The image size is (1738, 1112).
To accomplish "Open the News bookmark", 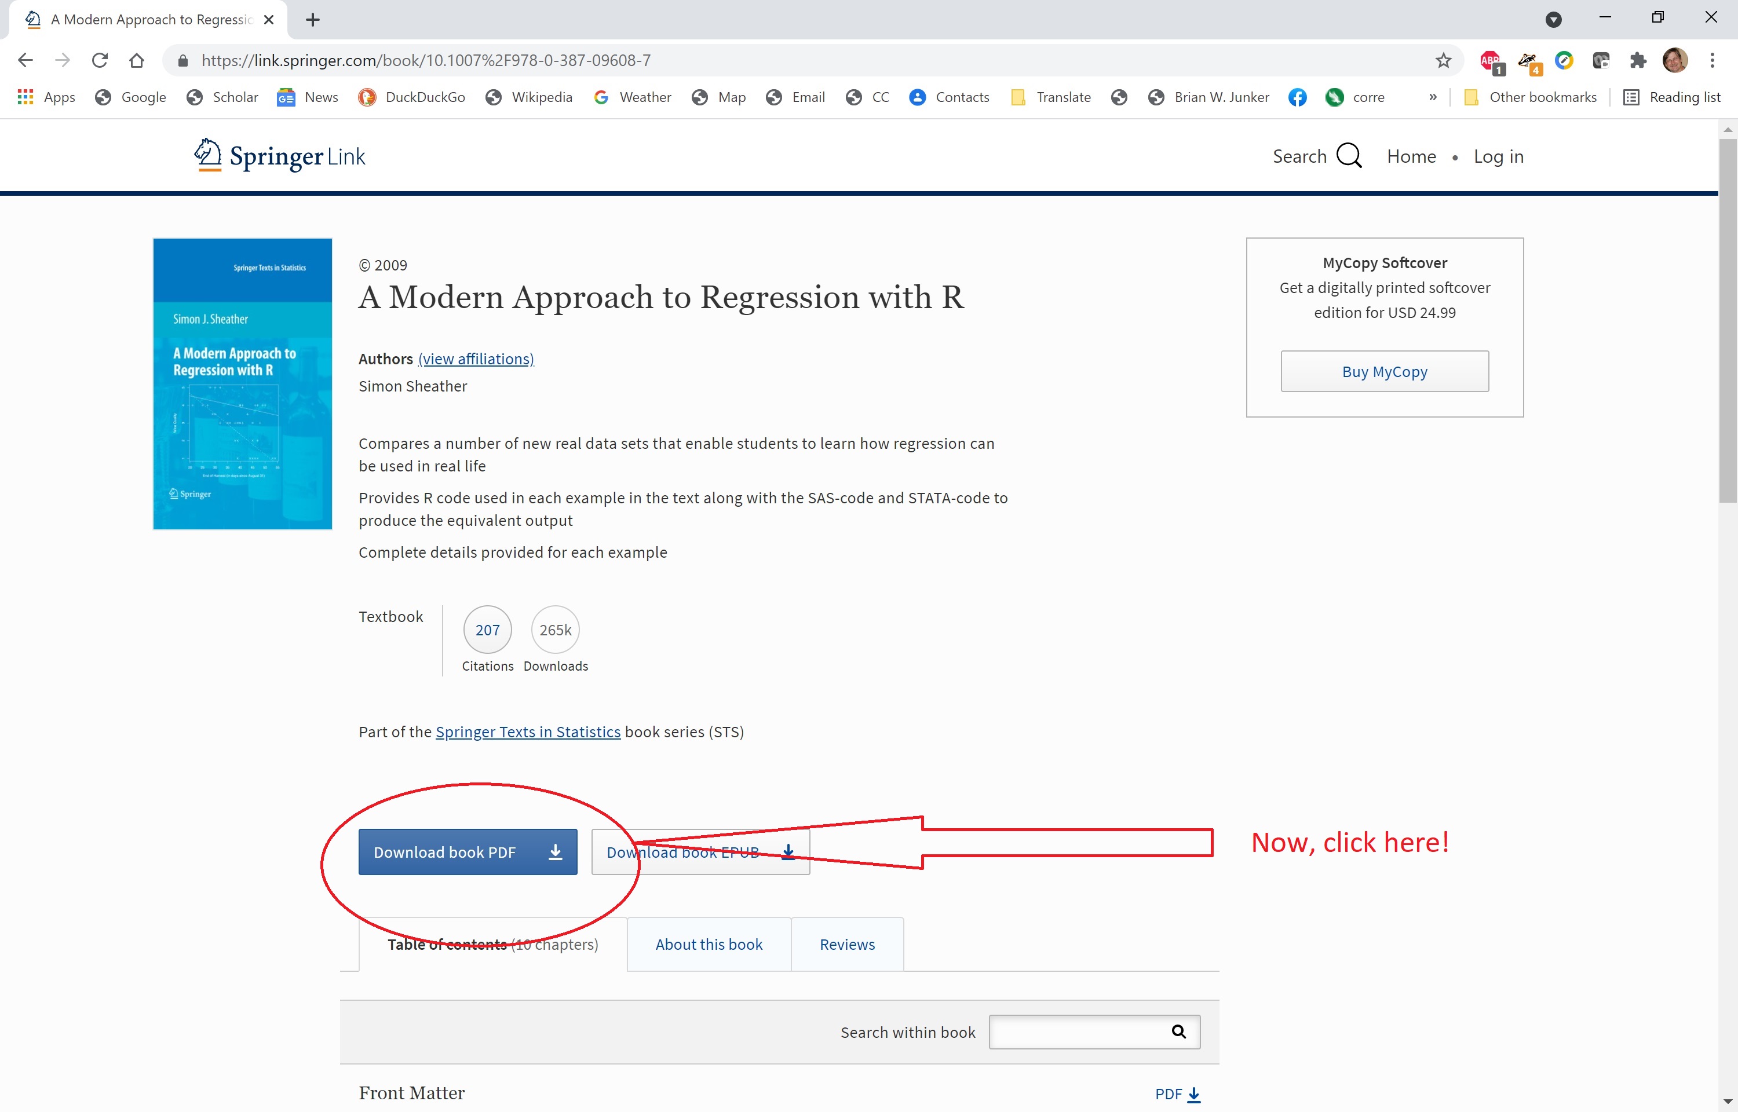I will click(308, 97).
